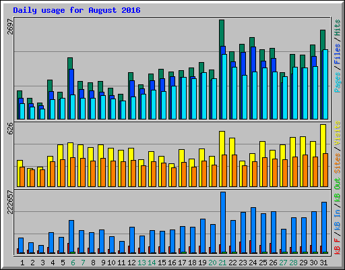This screenshot has width=345, height=270.
Task: Click the tallest blue kB In bar on day 21
Action: pyautogui.click(x=223, y=223)
